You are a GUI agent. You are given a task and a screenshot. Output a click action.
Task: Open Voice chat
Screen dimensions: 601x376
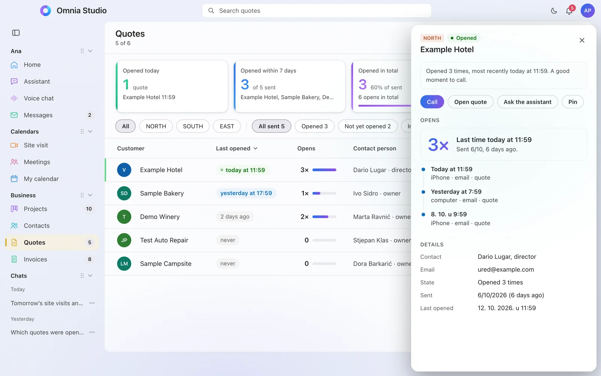click(52, 98)
